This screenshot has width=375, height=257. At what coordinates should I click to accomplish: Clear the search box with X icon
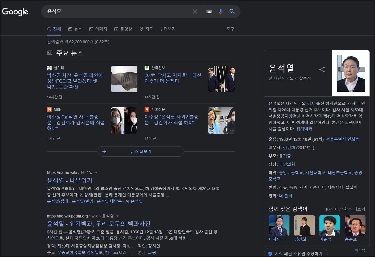pos(195,12)
